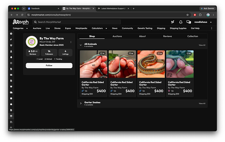Open the Chrome three-dot menu
225x142 pixels.
point(213,15)
